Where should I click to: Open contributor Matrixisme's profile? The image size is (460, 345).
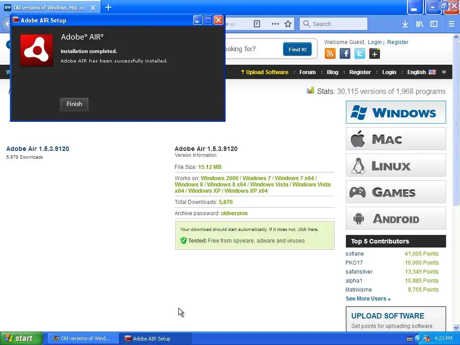click(x=358, y=290)
